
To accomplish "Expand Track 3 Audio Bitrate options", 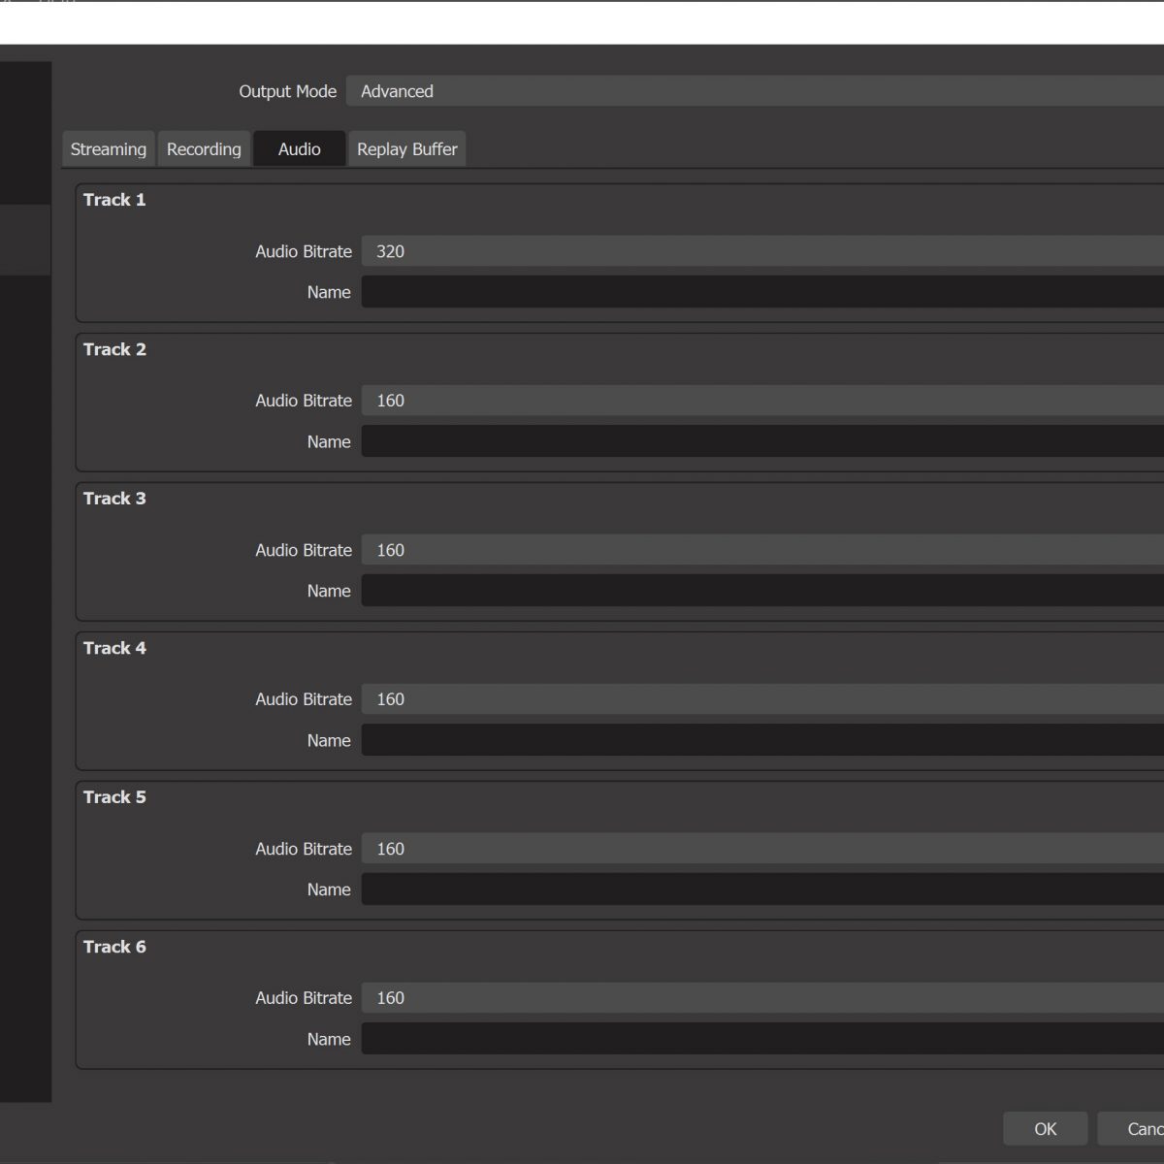I will (x=761, y=550).
